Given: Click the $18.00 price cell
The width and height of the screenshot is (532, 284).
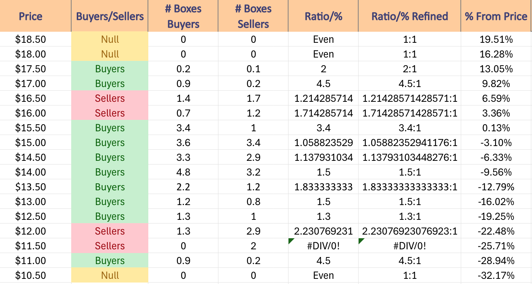Looking at the screenshot, I should pos(36,54).
